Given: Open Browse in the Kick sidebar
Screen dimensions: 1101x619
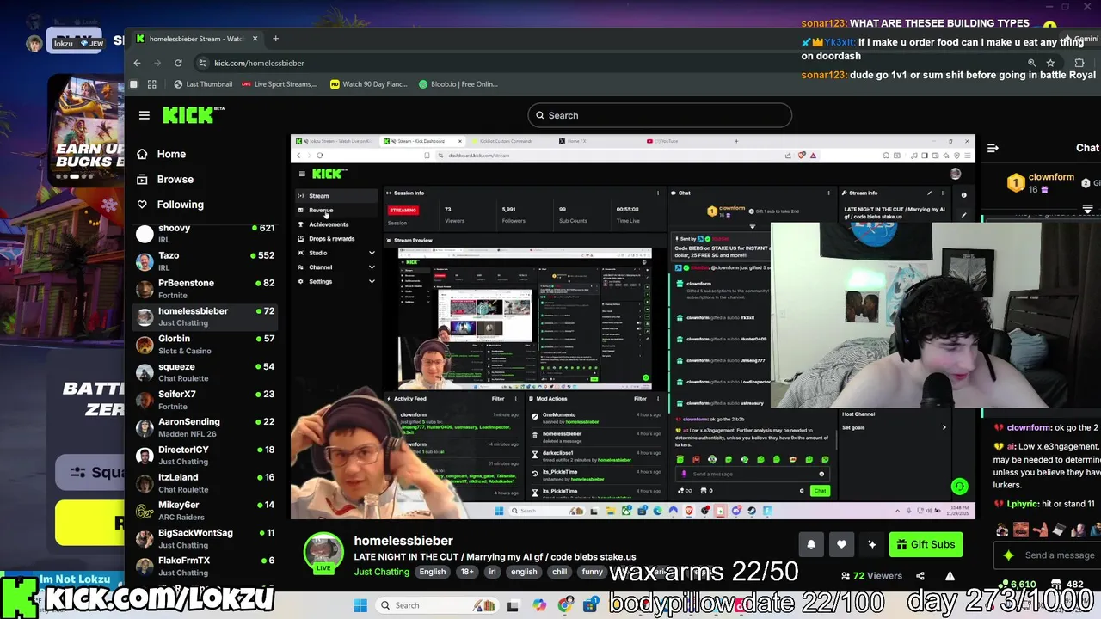Looking at the screenshot, I should pos(175,180).
